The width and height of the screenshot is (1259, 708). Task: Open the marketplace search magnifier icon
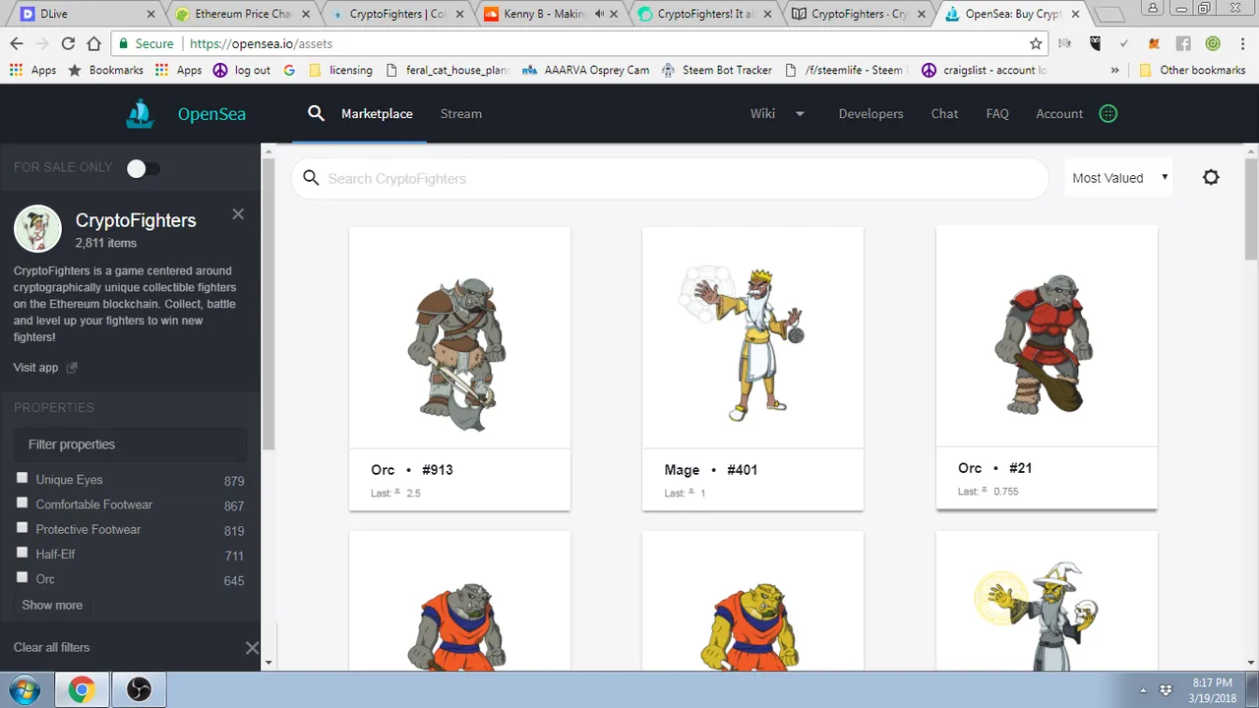[316, 113]
